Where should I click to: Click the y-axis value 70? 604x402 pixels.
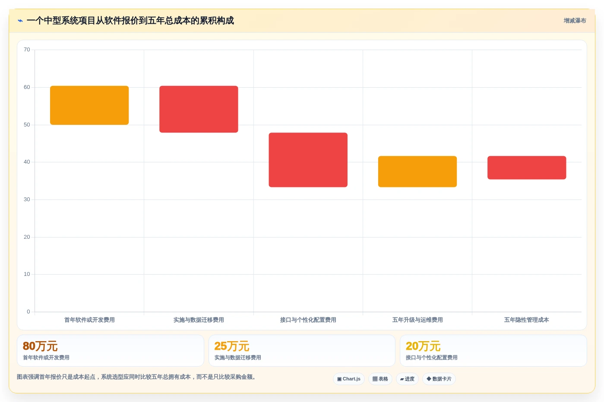(27, 50)
